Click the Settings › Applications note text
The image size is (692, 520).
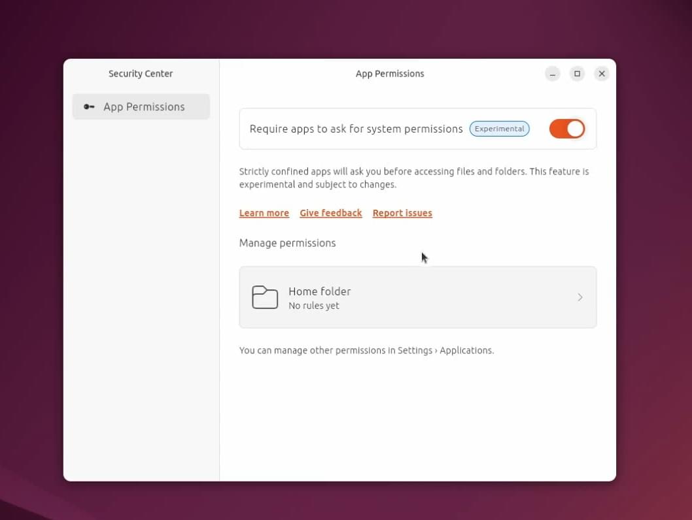click(366, 350)
